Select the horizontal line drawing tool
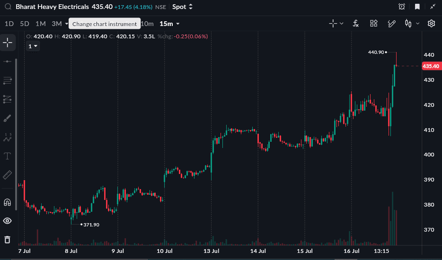442x260 pixels. point(7,61)
